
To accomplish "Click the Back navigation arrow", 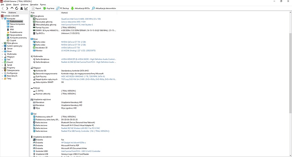I will [x=3, y=8].
